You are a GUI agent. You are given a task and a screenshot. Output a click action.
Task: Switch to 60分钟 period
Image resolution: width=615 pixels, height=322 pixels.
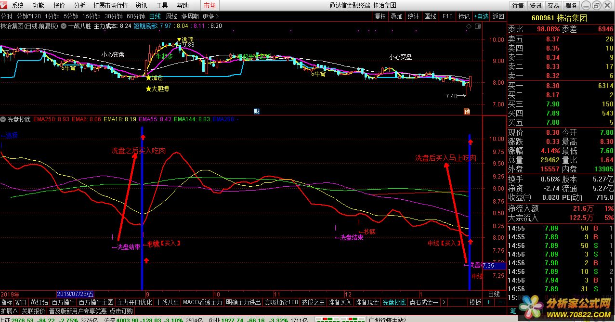click(x=136, y=16)
